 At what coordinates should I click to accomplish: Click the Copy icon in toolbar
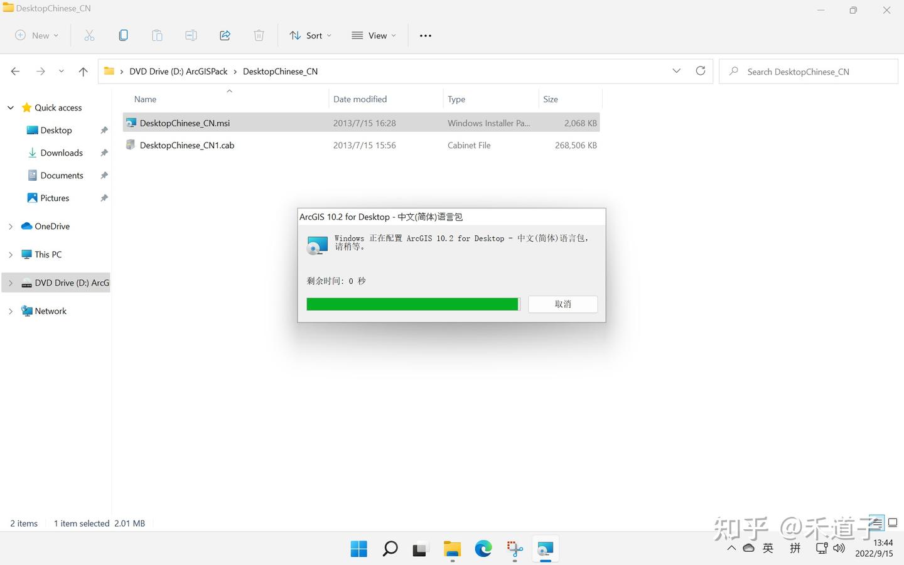point(123,36)
